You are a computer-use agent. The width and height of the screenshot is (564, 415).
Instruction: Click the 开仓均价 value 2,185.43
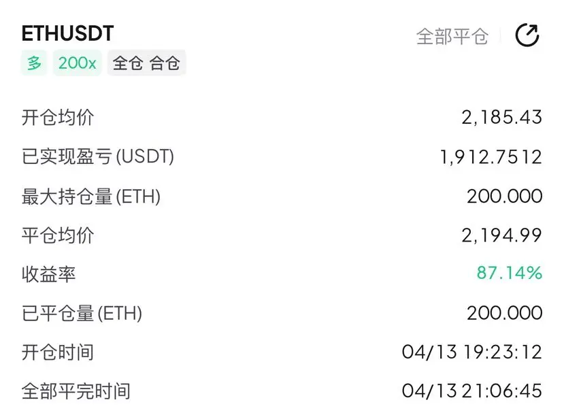pos(501,117)
